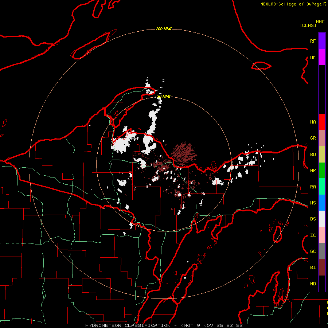
Task: Click the HA red legend color swatch
Action: click(x=322, y=122)
